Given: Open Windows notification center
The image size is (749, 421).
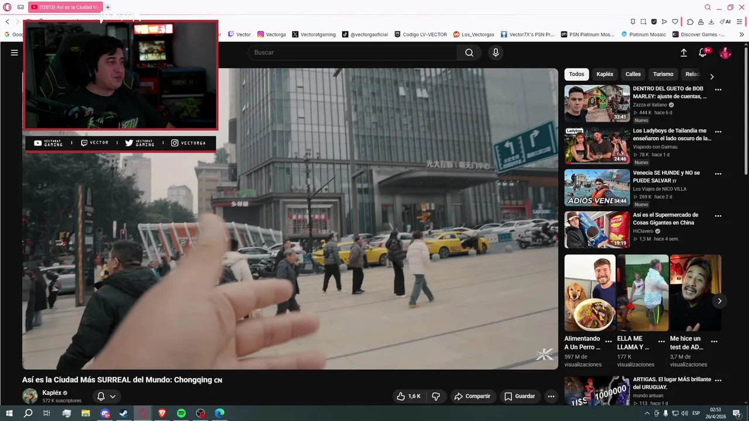Looking at the screenshot, I should (737, 413).
